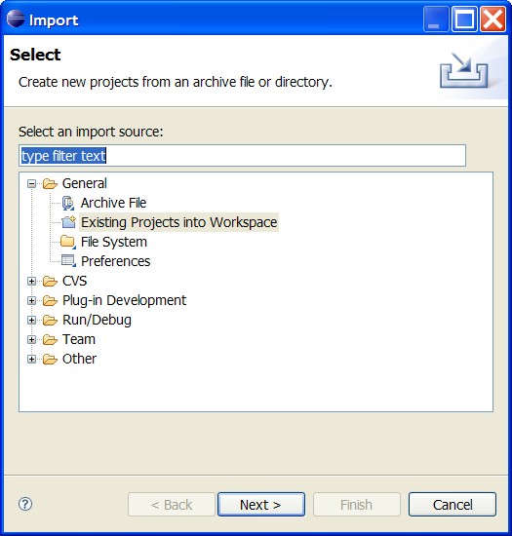512x536 pixels.
Task: Click the Archive File import icon
Action: (68, 203)
